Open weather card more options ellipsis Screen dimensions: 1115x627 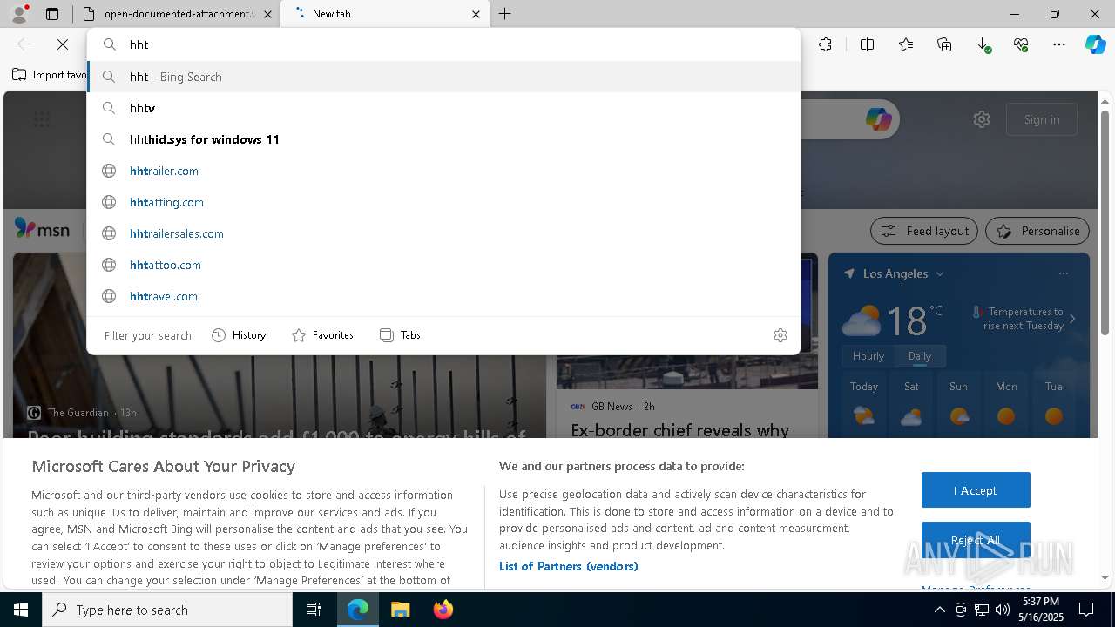[x=1064, y=273]
